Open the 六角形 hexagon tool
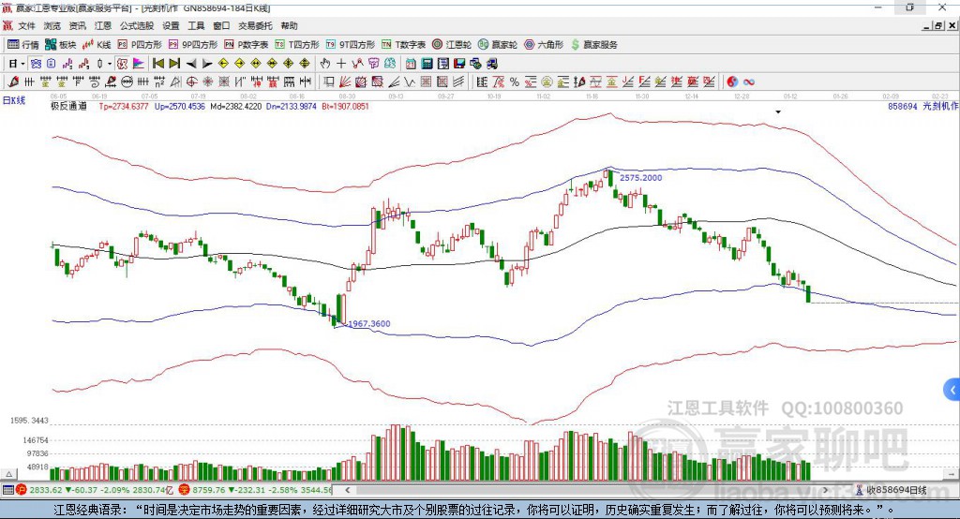This screenshot has width=960, height=519. coord(544,45)
